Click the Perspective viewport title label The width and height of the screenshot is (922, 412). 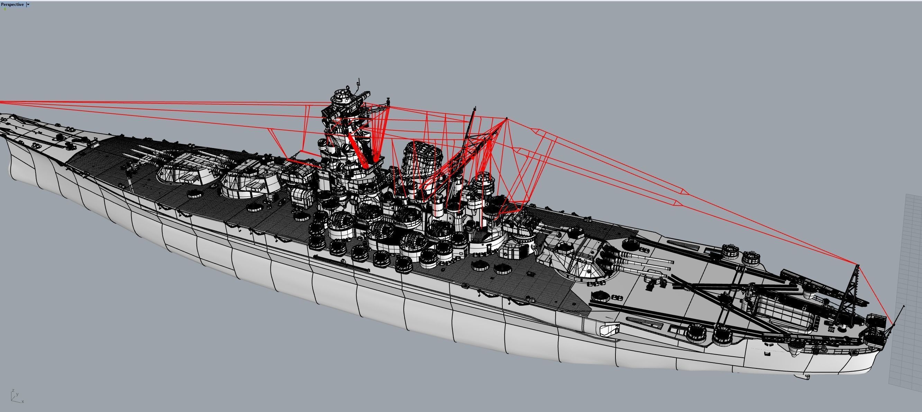click(x=12, y=4)
